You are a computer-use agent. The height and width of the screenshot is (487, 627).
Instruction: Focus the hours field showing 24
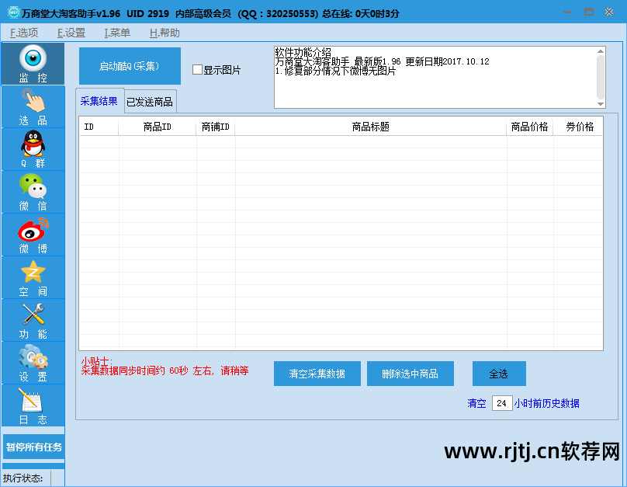coord(502,403)
